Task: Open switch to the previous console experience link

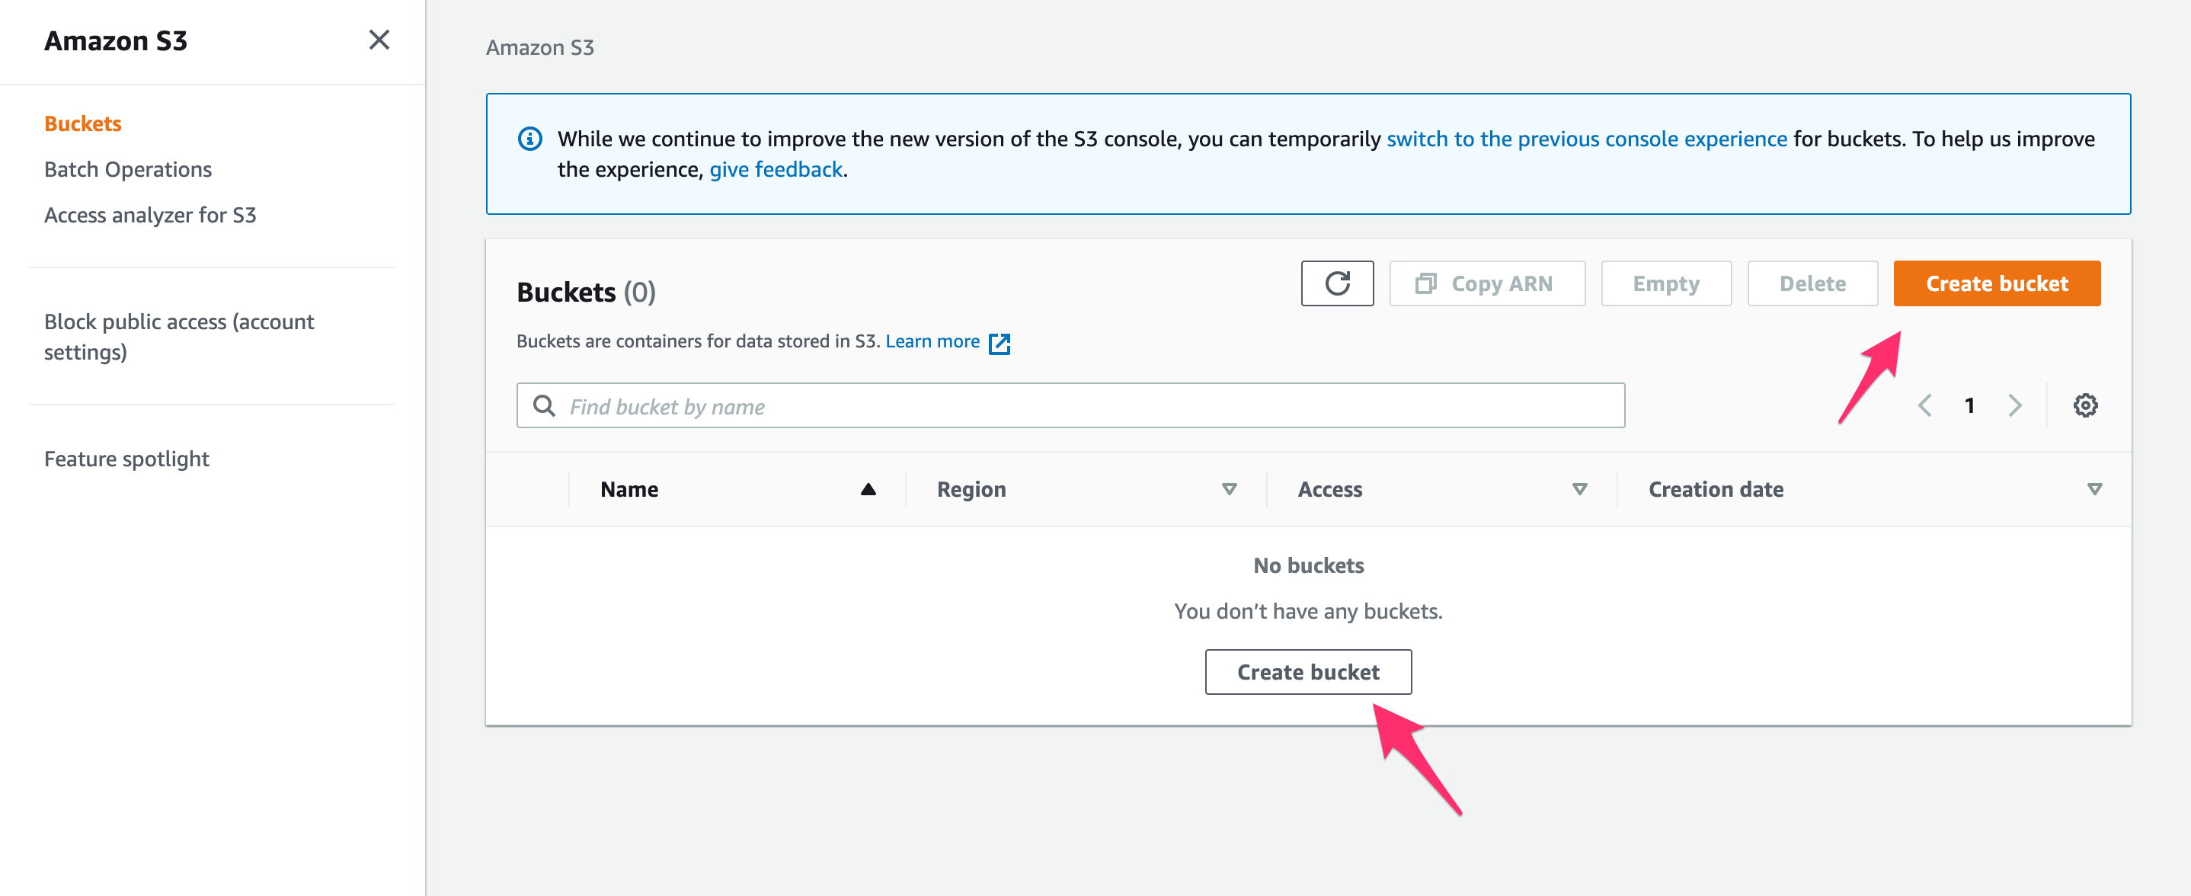Action: pyautogui.click(x=1585, y=138)
